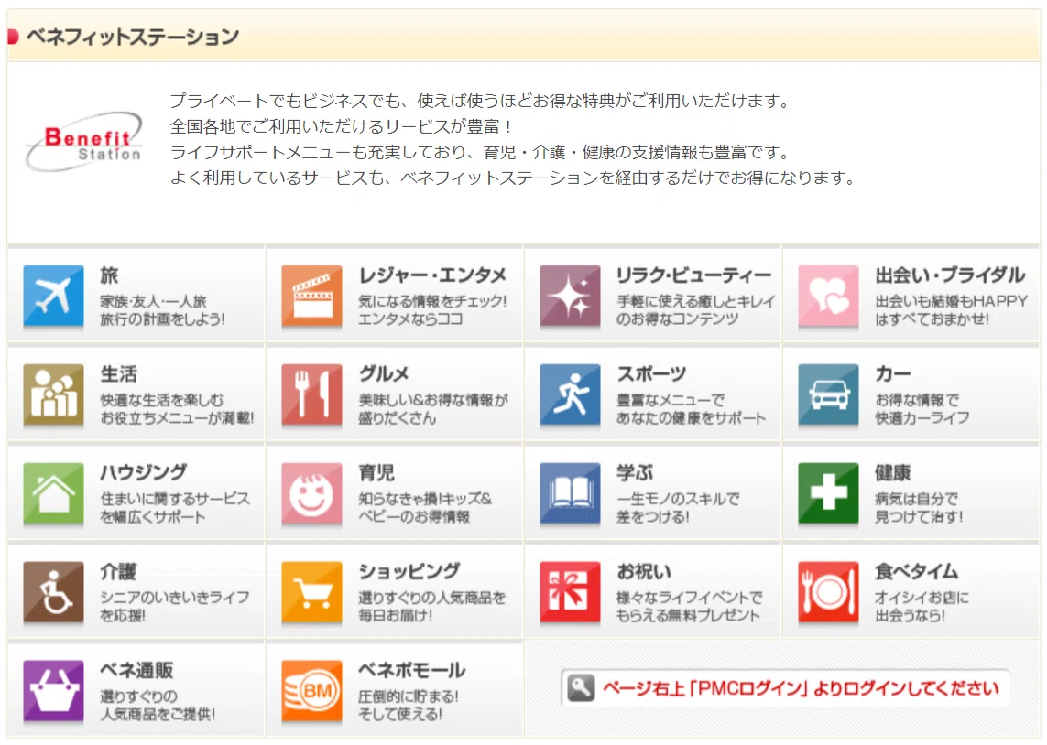Image resolution: width=1047 pixels, height=745 pixels.
Task: Open the お祝い category title
Action: tap(644, 572)
